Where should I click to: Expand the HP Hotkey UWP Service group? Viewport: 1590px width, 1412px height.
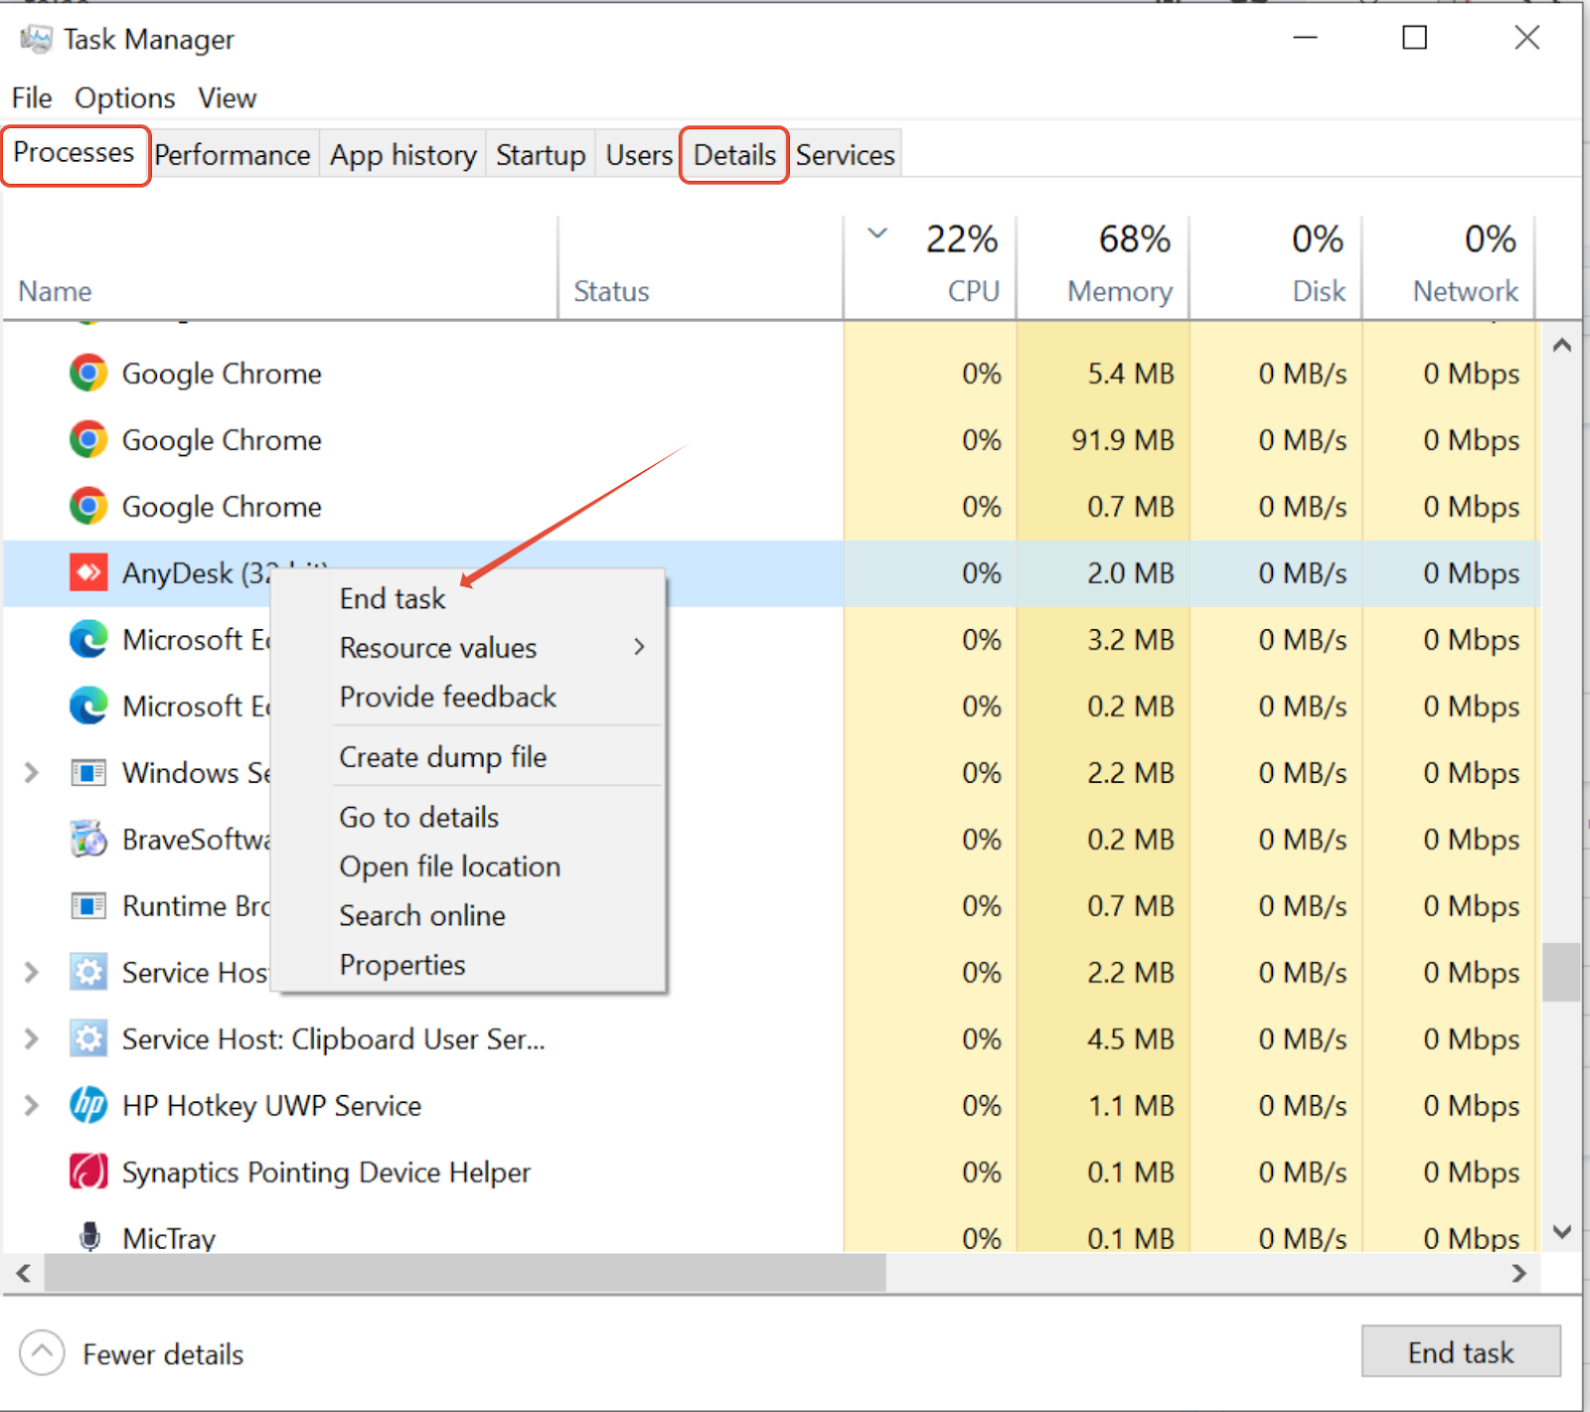(31, 1106)
